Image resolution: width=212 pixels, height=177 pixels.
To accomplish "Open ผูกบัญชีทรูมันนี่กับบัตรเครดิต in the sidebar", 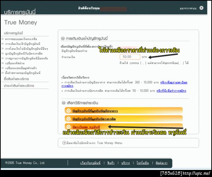I will (24, 53).
